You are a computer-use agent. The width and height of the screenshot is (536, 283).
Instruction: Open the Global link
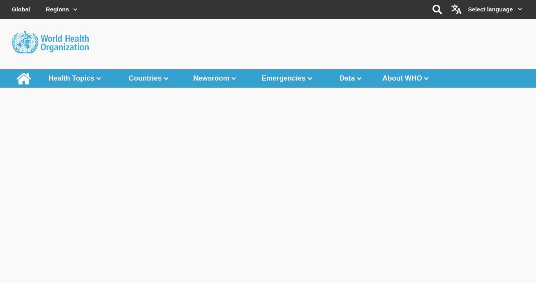21,9
